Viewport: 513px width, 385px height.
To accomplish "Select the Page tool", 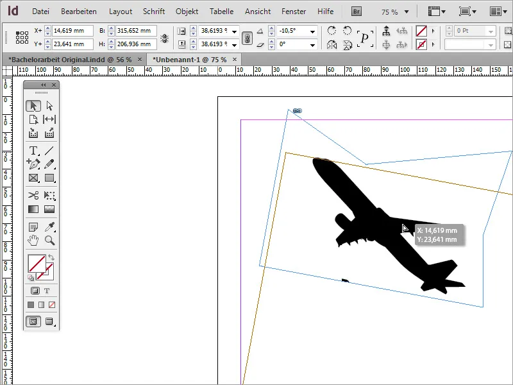I will 33,119.
